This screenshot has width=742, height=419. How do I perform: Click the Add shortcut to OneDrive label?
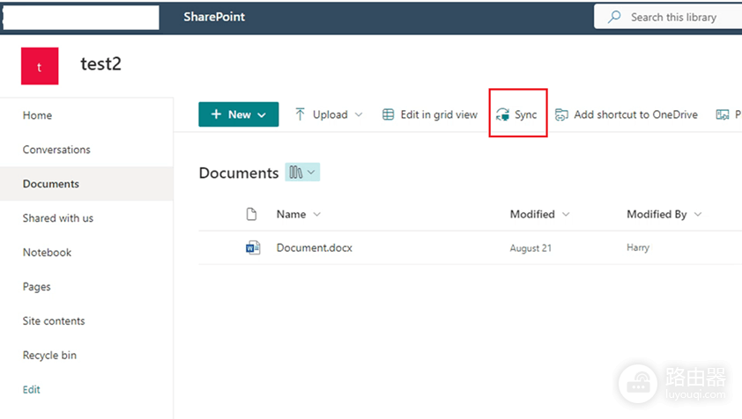click(635, 114)
